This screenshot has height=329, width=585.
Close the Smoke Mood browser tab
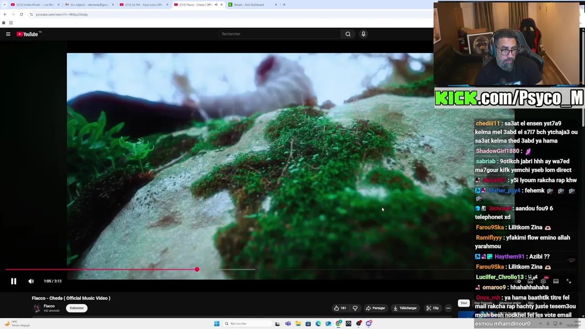point(58,5)
